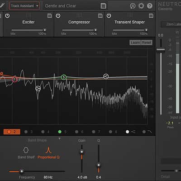Open the Compressor module preset icon
Screen dimensions: 181x181
tap(100, 16)
